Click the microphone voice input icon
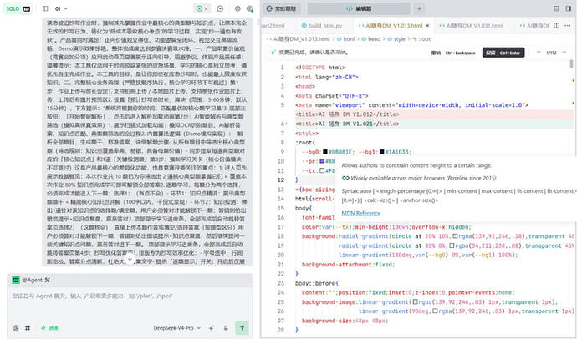The image size is (577, 339). click(226, 328)
